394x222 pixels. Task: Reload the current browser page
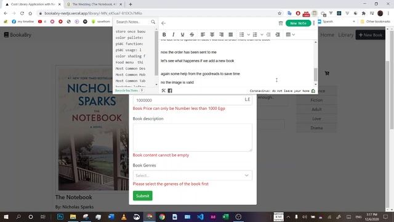point(22,13)
